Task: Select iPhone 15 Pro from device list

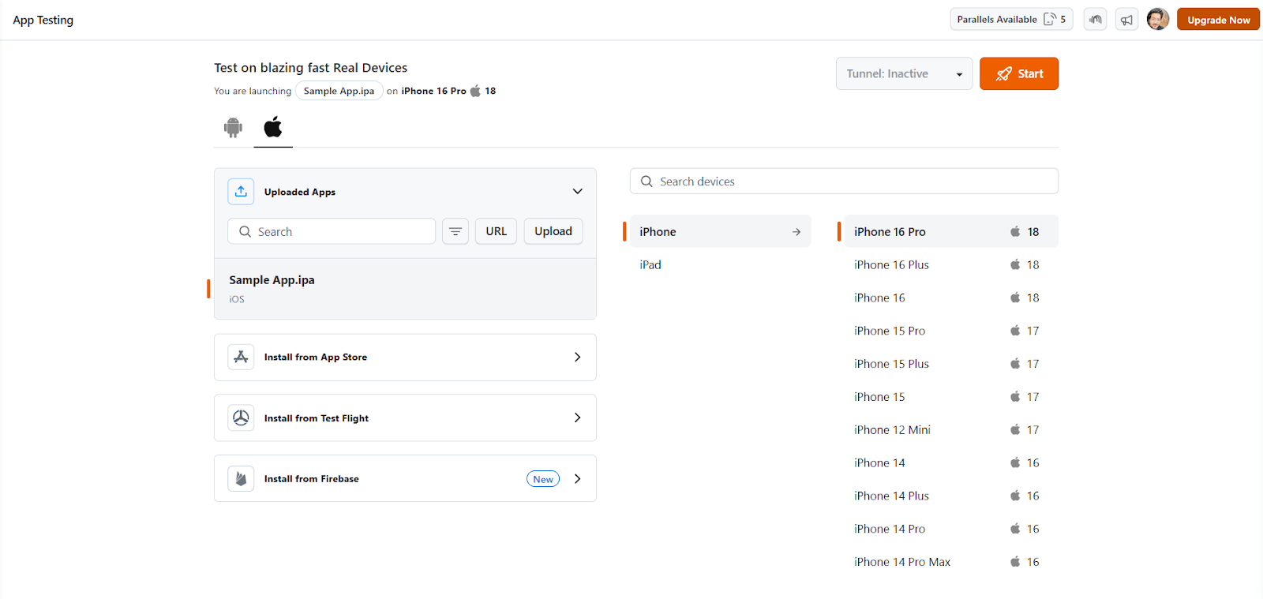Action: pos(890,331)
